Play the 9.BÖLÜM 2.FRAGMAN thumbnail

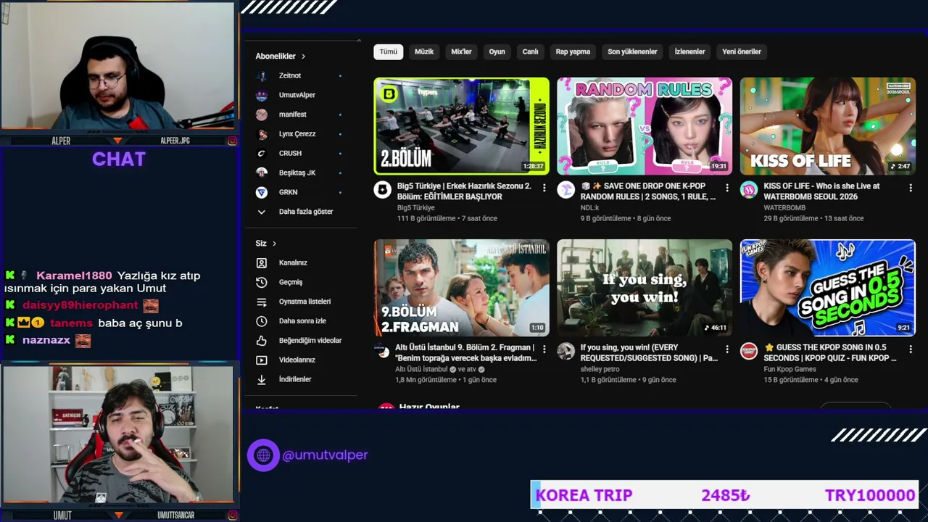(461, 288)
